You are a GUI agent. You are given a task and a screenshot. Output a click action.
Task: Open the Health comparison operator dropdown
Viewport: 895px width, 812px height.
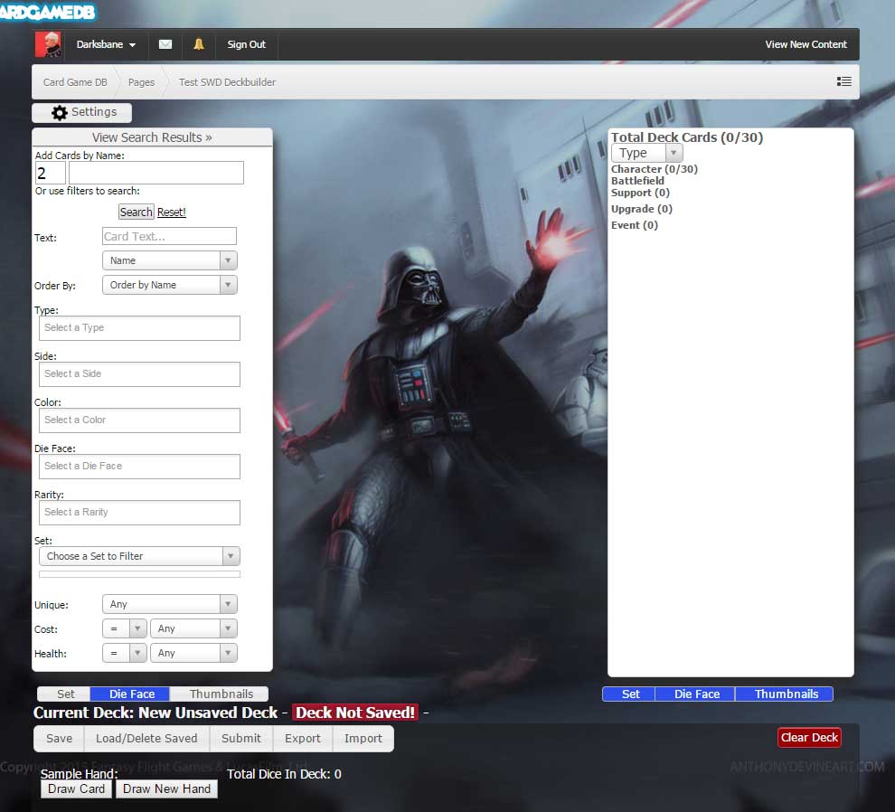click(x=125, y=653)
